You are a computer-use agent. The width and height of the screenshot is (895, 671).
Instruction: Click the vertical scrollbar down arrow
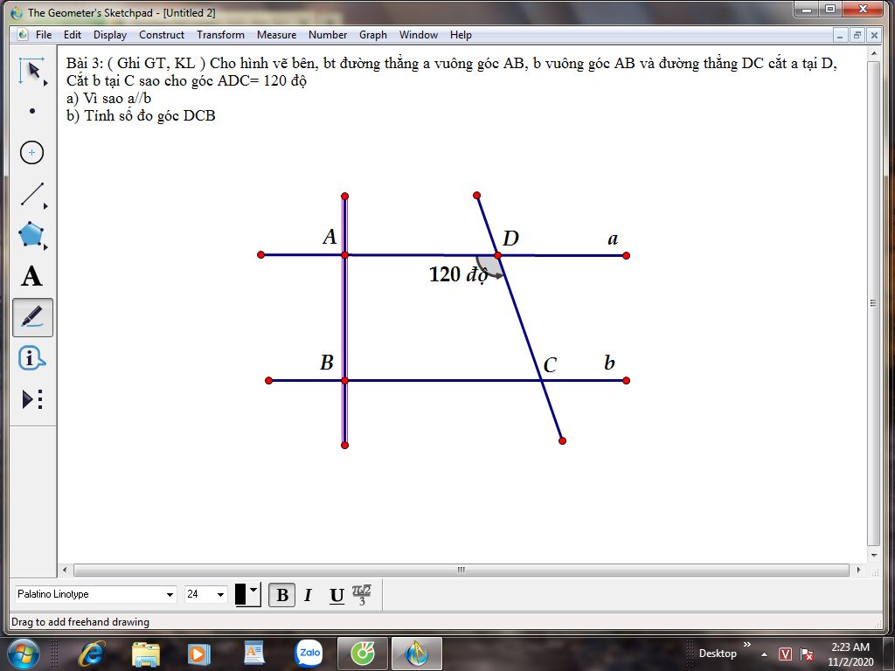(874, 555)
